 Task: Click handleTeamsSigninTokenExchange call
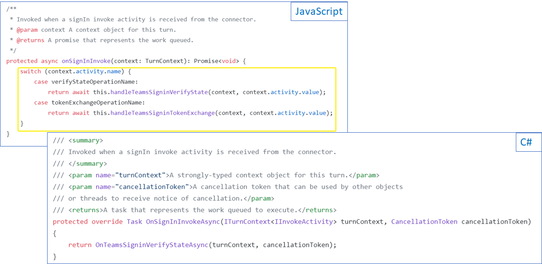163,113
